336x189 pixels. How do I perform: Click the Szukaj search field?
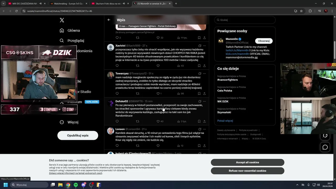pyautogui.click(x=245, y=20)
